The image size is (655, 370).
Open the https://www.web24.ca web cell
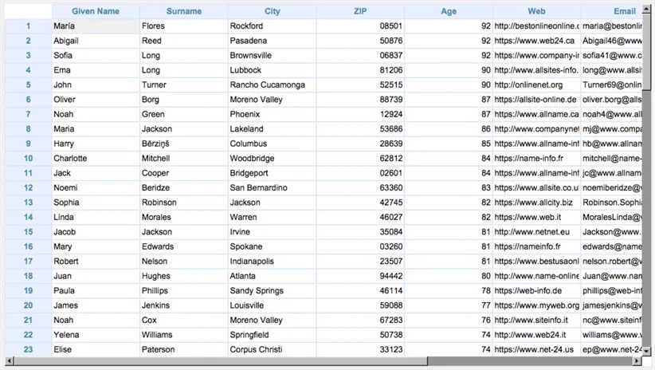(x=536, y=41)
